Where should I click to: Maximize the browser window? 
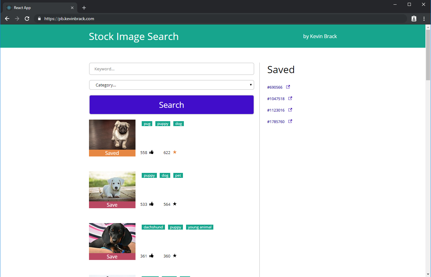click(409, 4)
